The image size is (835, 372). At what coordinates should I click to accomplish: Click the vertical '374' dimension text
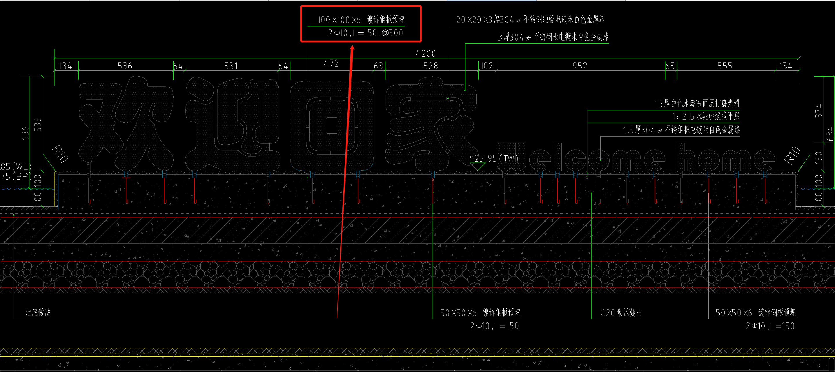point(819,110)
